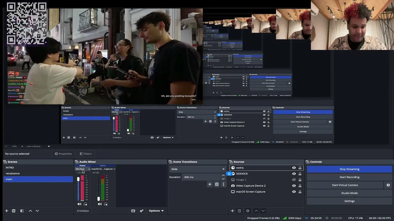Remove the selected scene using trash icon
Viewport: 394px width, 221px height.
(x=14, y=211)
